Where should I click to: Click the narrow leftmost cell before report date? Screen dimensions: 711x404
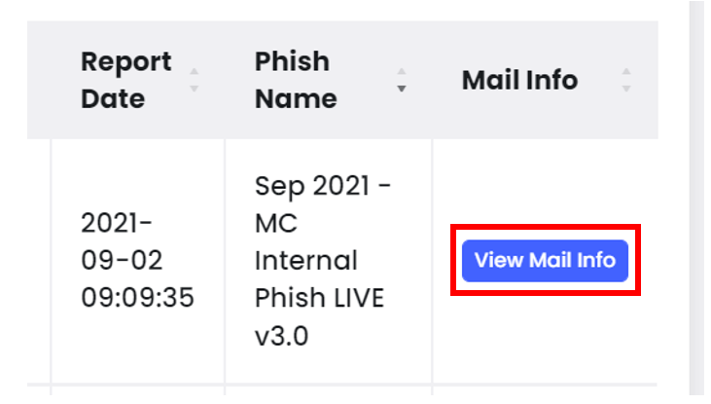point(39,261)
